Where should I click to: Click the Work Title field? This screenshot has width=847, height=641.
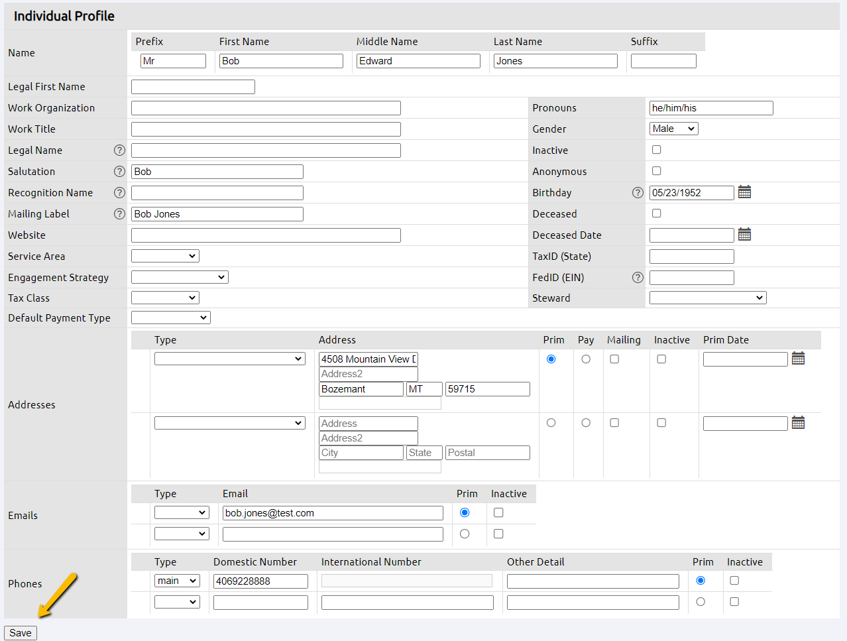tap(266, 129)
